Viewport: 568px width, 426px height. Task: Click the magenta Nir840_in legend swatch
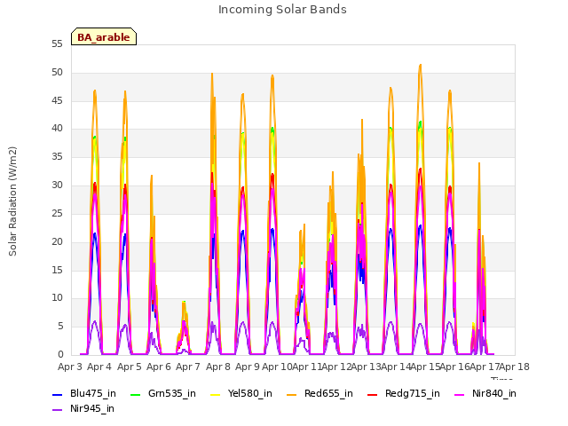pos(460,394)
